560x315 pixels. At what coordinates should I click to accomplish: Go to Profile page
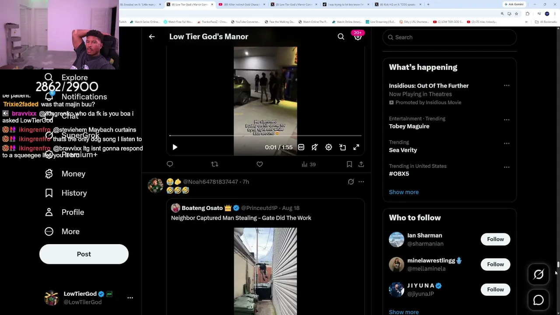64,212
